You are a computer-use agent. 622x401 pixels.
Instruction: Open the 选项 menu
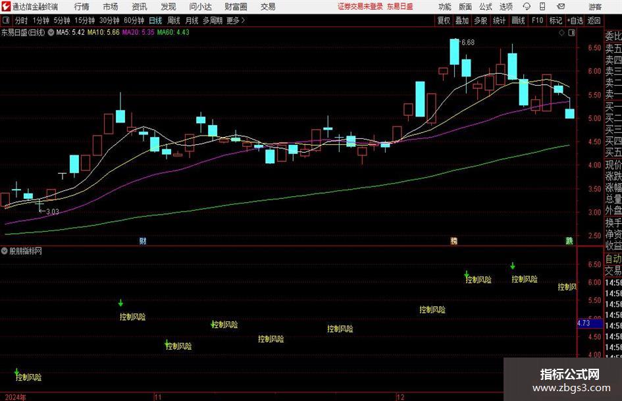coord(505,7)
